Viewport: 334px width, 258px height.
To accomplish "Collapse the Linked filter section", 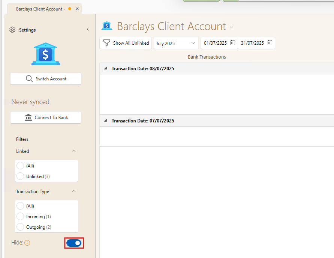I will tap(74, 151).
